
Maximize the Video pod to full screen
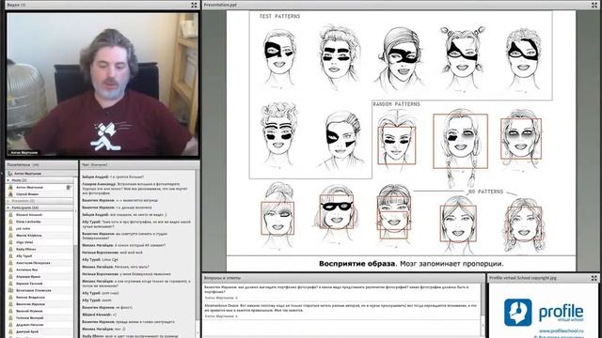click(x=194, y=5)
